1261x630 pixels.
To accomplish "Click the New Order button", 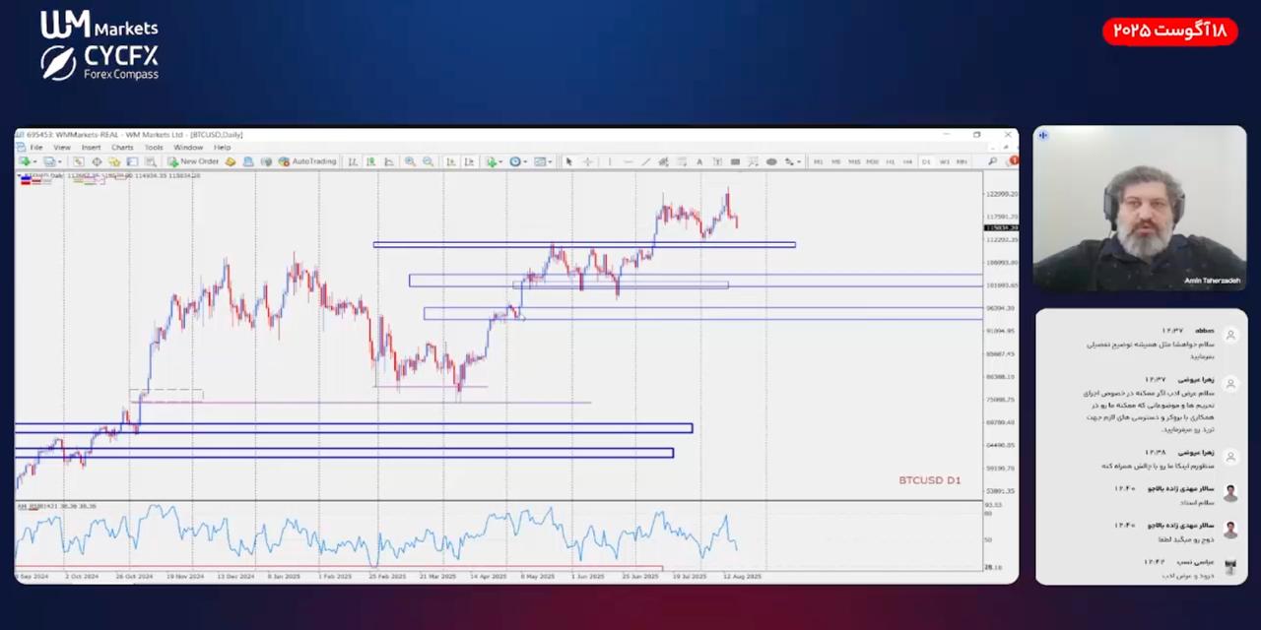I will 193,161.
